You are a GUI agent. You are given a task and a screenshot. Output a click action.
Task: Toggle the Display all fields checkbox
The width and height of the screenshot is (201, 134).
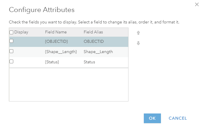pos(11,32)
